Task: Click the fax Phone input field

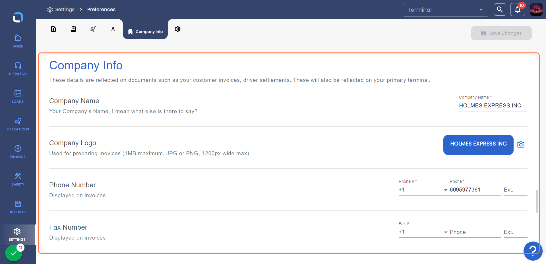Action: [475, 232]
